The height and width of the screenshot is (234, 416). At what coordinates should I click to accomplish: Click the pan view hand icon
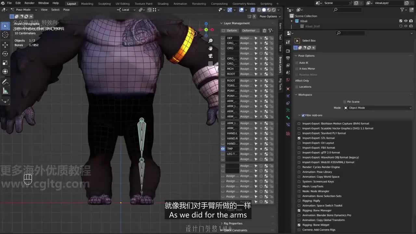[x=211, y=48]
